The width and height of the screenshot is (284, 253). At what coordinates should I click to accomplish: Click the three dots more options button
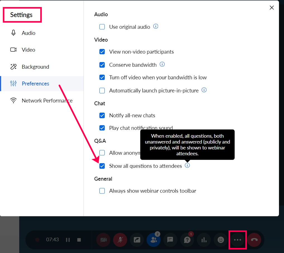click(237, 240)
